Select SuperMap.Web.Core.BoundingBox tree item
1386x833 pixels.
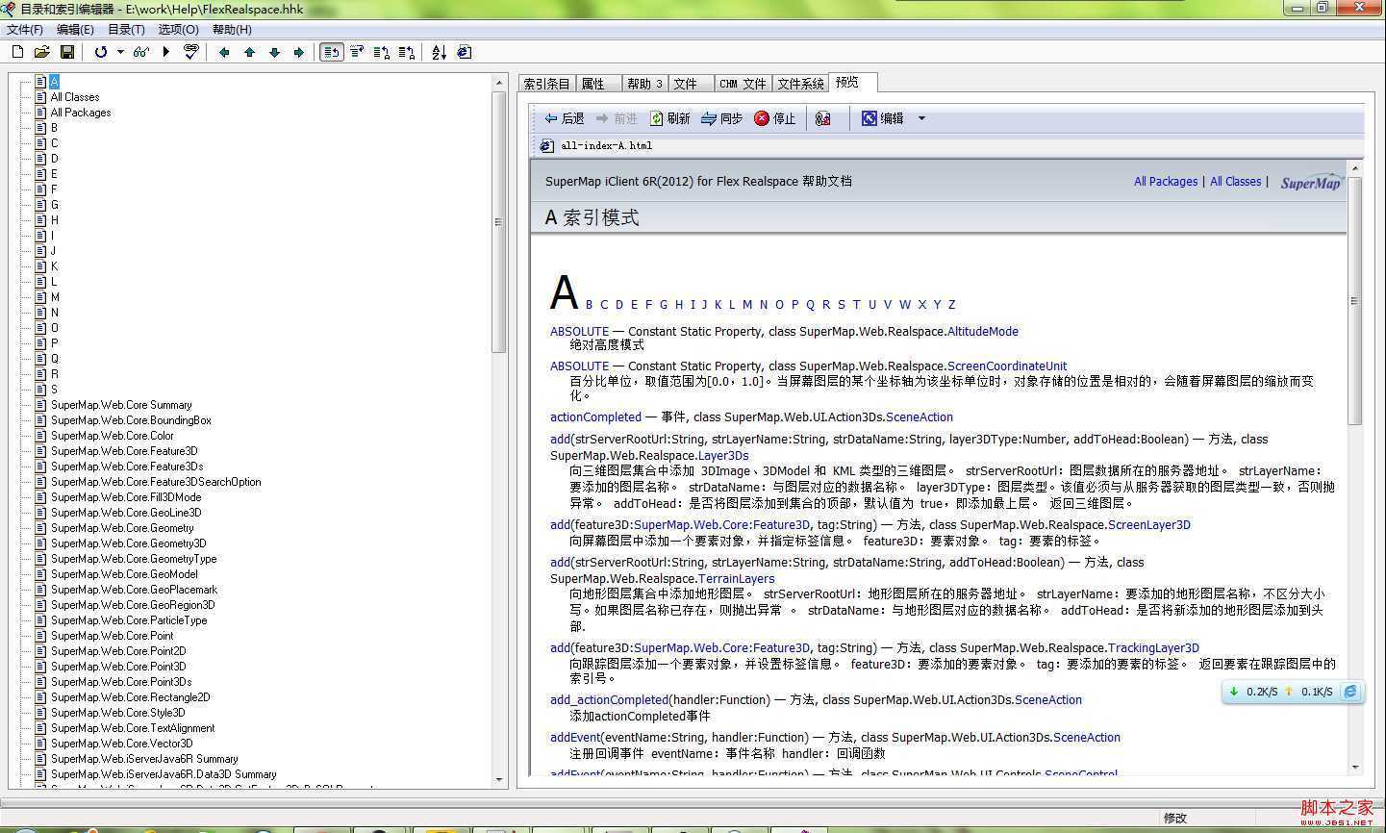(x=131, y=420)
